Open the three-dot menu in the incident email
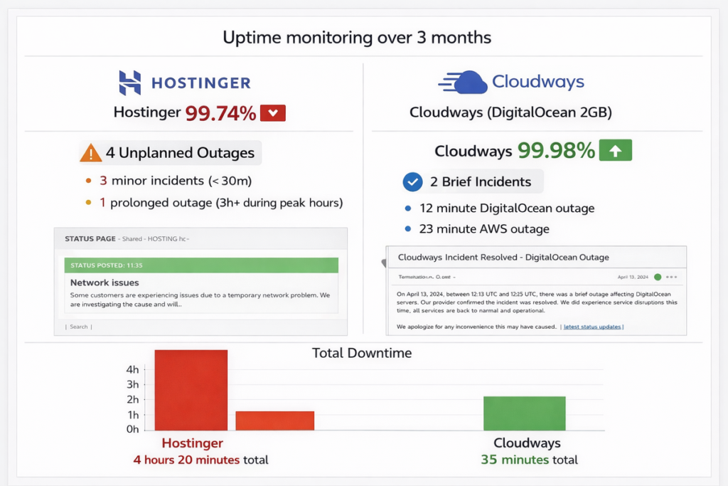Viewport: 728px width, 486px height. coord(671,277)
